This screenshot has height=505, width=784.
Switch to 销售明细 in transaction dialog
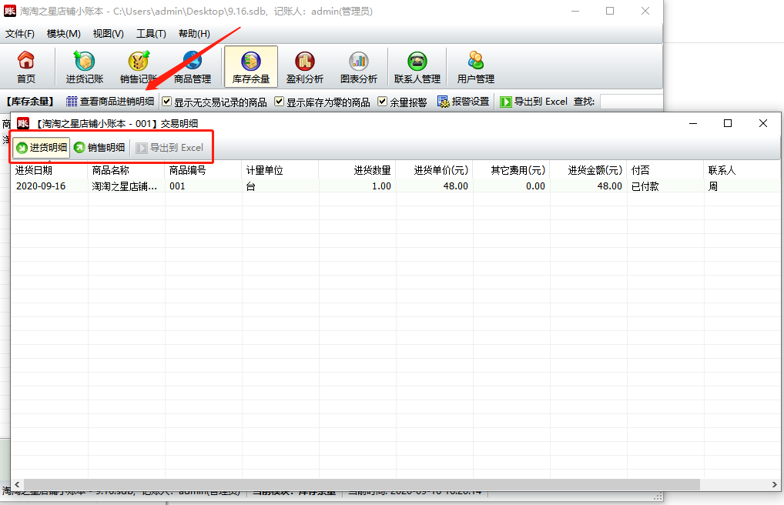[99, 148]
